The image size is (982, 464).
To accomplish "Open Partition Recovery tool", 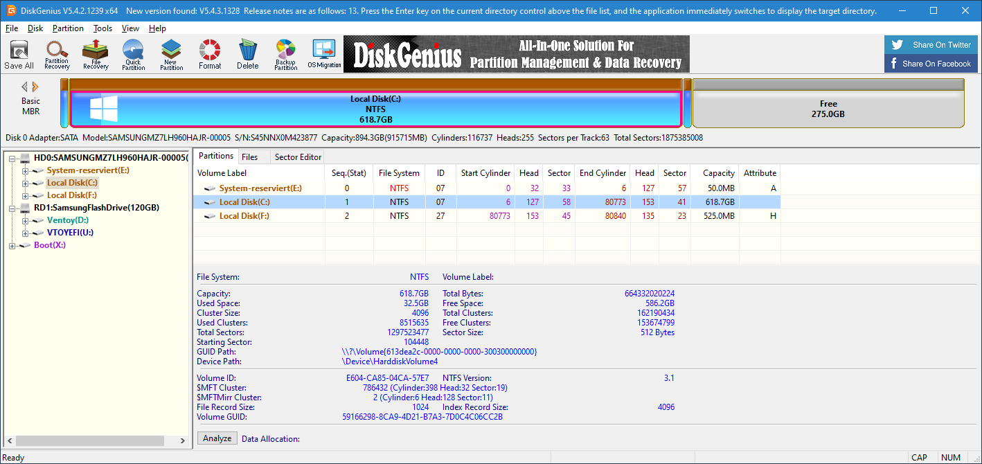I will [57, 55].
